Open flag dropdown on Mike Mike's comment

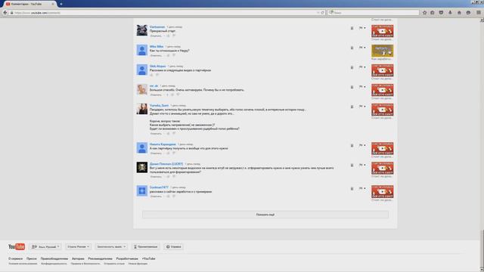click(x=362, y=48)
